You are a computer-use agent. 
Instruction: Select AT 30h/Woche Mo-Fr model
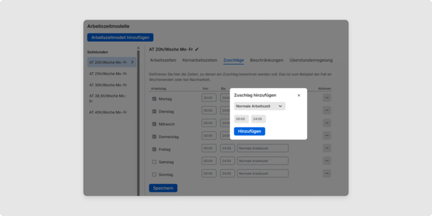108,85
